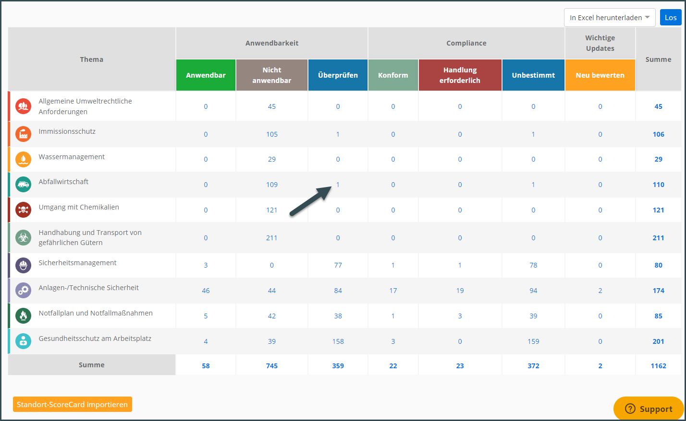Click the Sicherheitsmanagement helmet icon
This screenshot has height=421, width=686.
(23, 265)
